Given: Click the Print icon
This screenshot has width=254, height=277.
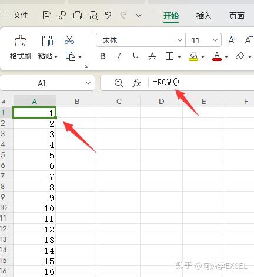Looking at the screenshot, I should 78,15.
